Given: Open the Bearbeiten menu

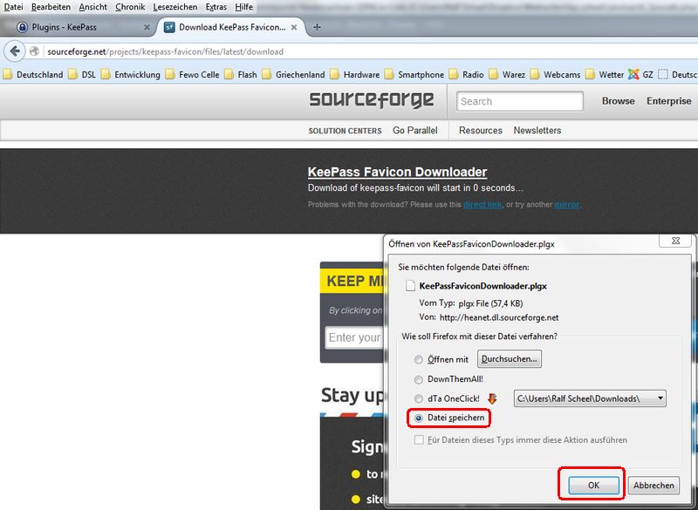Looking at the screenshot, I should 51,7.
